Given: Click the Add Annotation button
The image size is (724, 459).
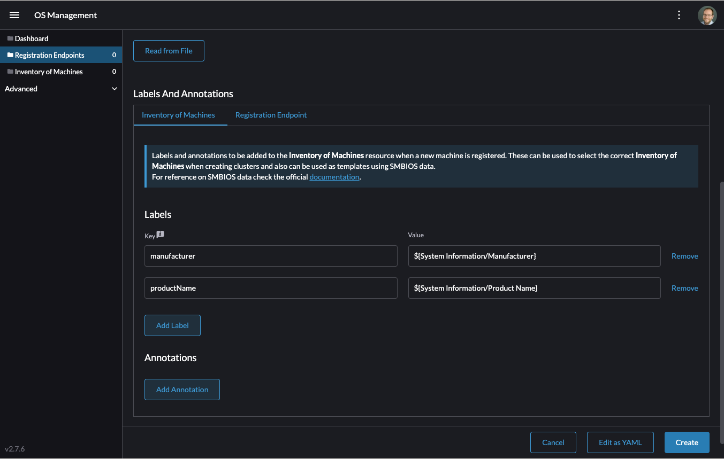Looking at the screenshot, I should [x=182, y=390].
